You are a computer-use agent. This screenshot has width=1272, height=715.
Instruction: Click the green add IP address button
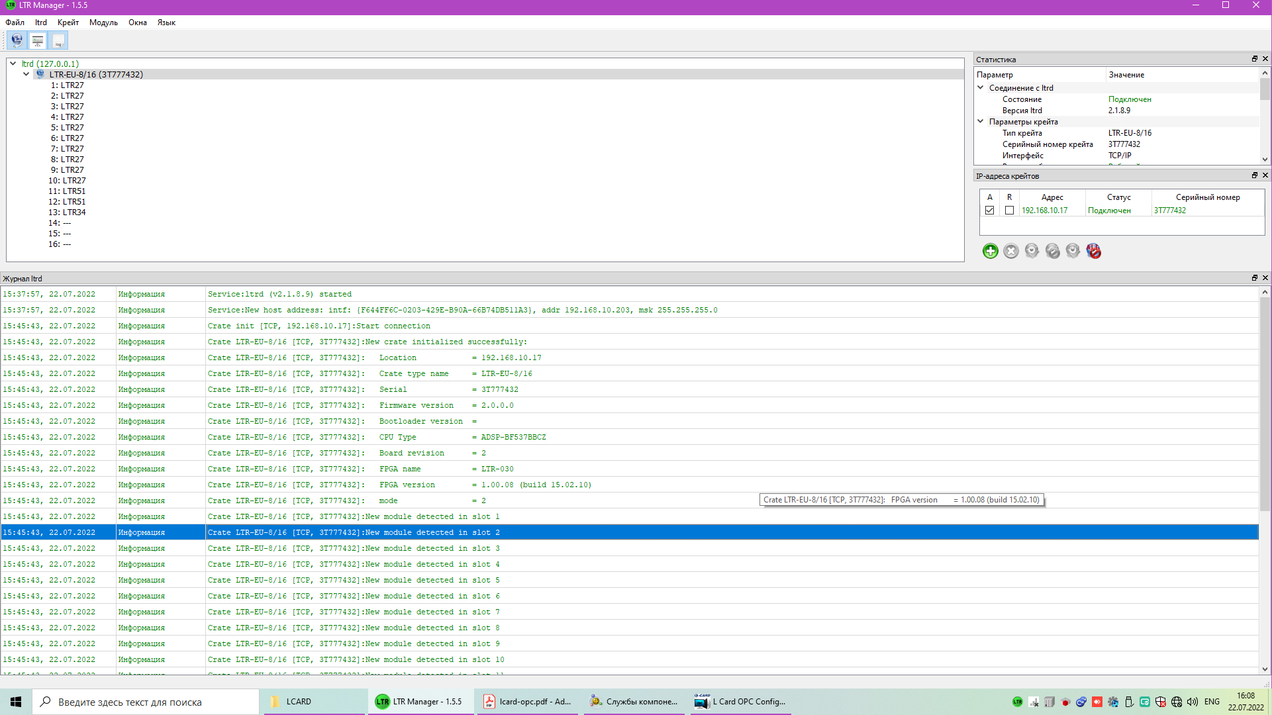pos(990,251)
